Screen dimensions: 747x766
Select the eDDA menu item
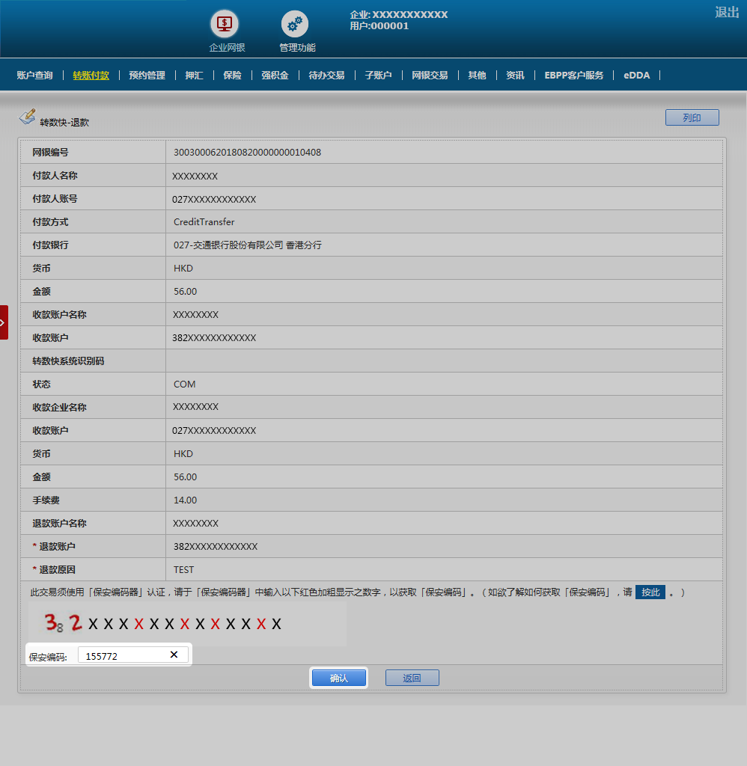click(636, 76)
